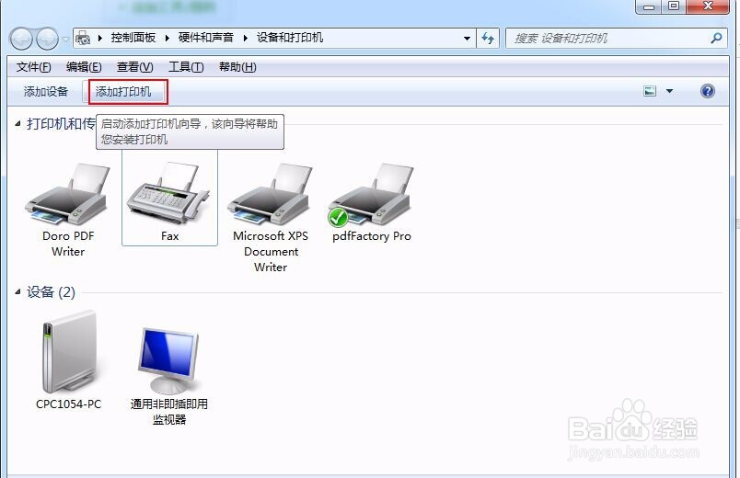Screen dimensions: 740x478
Task: Select the generic non-PnP monitor icon
Action: click(x=169, y=360)
